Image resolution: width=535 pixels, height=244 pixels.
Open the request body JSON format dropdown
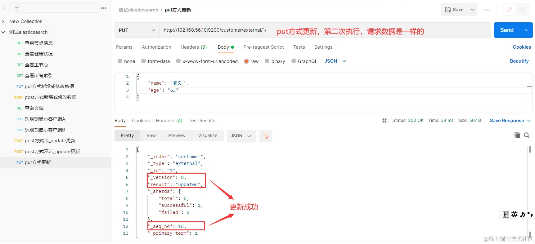coord(335,61)
